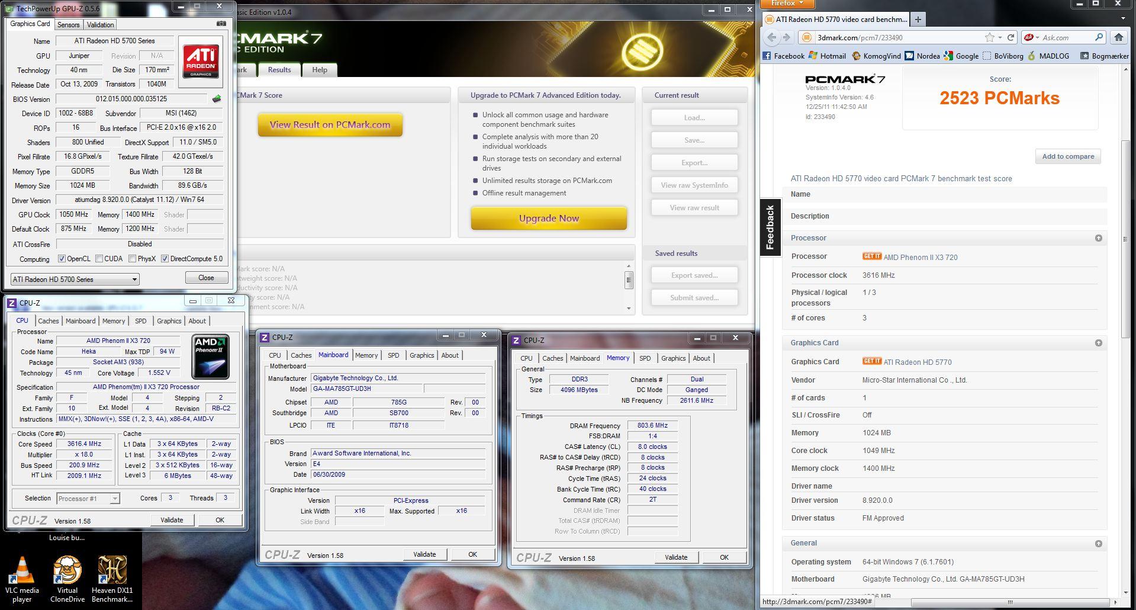Switch to the Validation tab in GPU-Z
This screenshot has height=610, width=1136.
click(100, 25)
